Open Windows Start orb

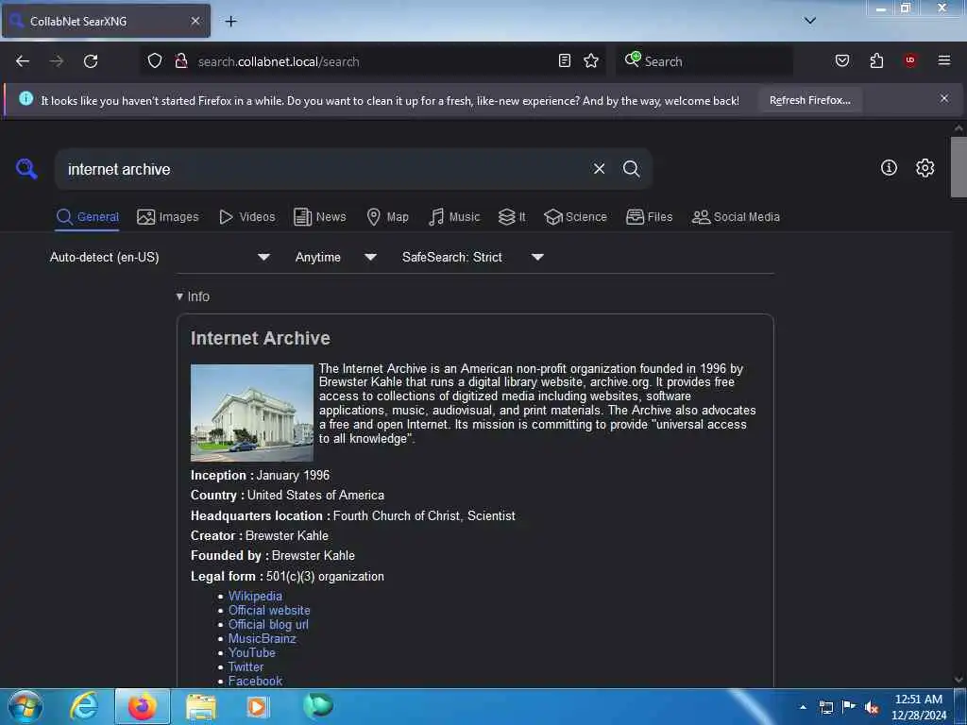25,706
